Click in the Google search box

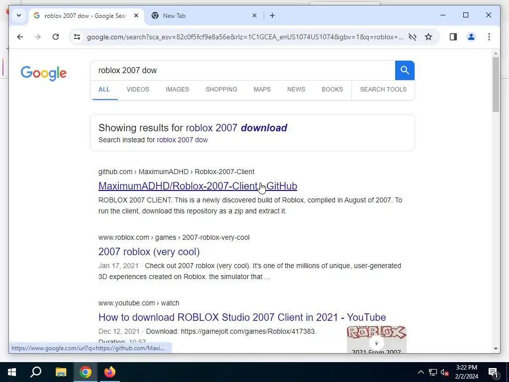[243, 70]
